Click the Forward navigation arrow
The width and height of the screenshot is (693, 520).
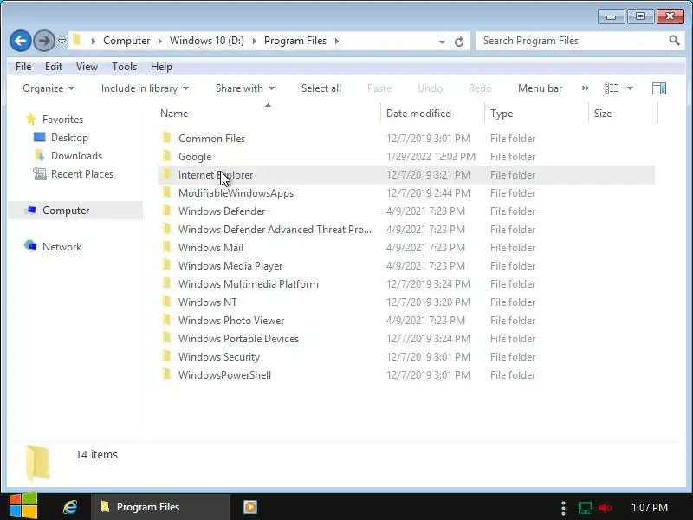(x=44, y=41)
